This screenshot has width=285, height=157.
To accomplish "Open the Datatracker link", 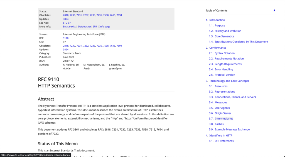I will pyautogui.click(x=85, y=26).
